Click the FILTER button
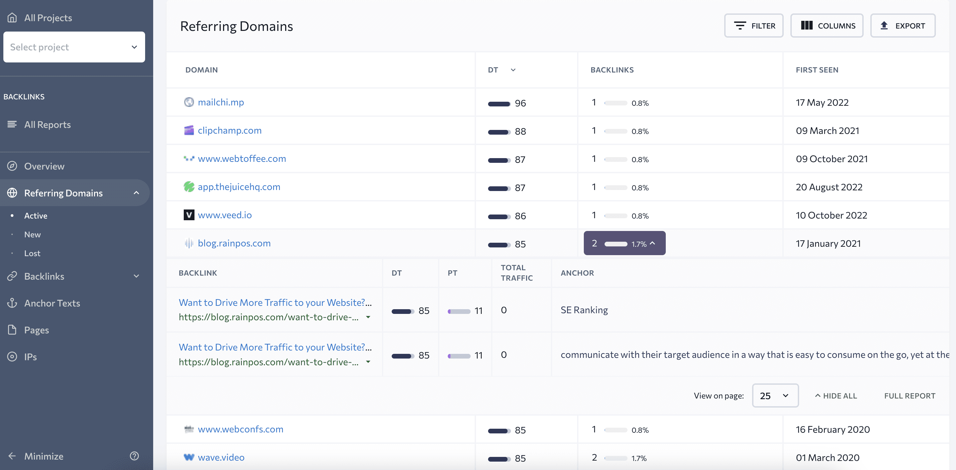 pyautogui.click(x=753, y=26)
